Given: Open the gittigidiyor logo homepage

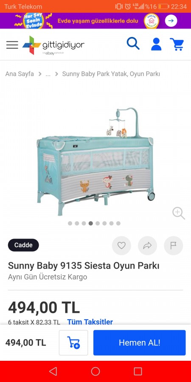Looking at the screenshot, I should 53,45.
